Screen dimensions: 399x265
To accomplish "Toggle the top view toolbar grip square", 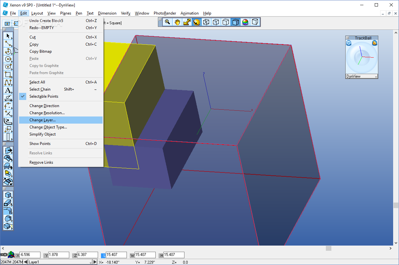I will click(160, 20).
